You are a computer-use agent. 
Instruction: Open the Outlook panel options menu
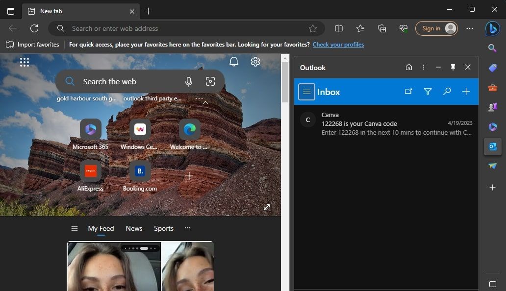point(424,67)
